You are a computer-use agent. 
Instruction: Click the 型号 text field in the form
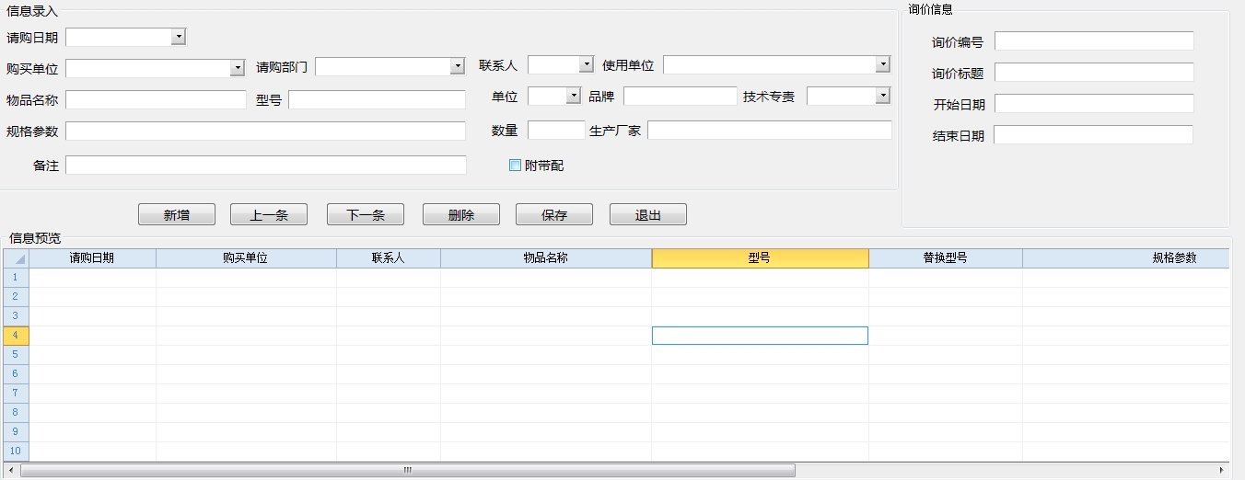378,99
